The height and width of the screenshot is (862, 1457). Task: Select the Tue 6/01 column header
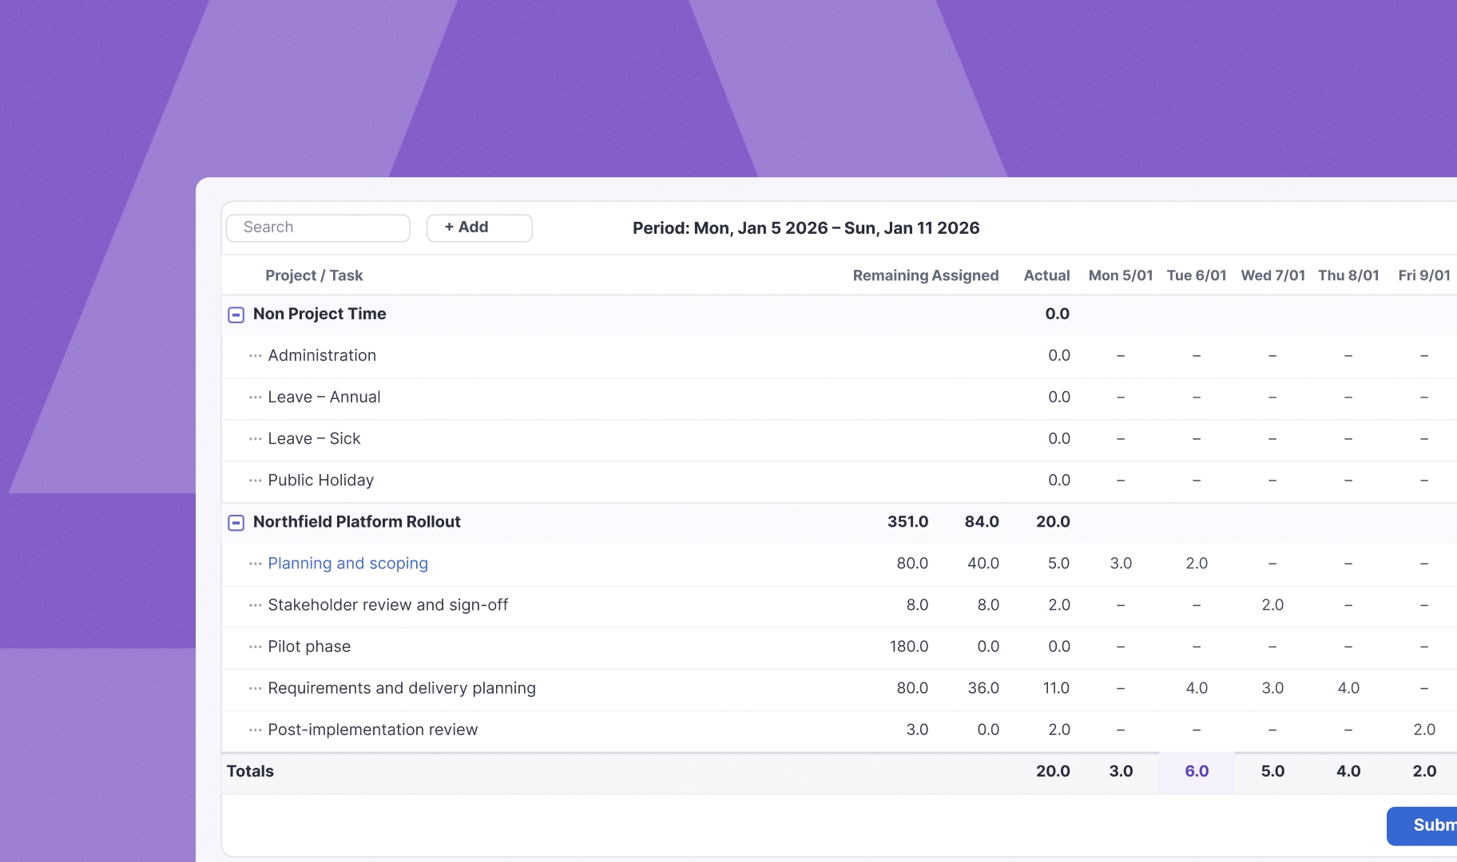[x=1197, y=275]
